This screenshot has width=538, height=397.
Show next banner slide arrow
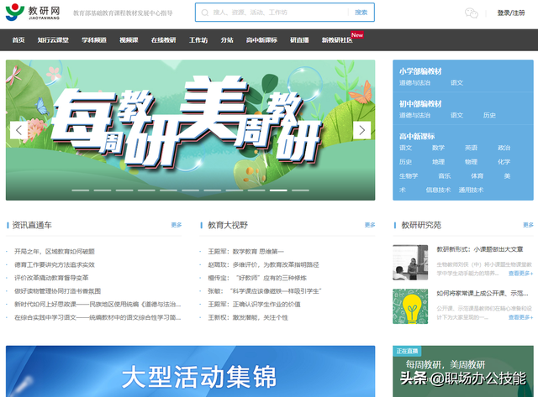[362, 130]
